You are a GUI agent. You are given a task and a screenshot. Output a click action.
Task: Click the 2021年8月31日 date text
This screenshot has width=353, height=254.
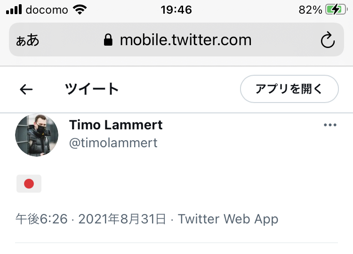pyautogui.click(x=122, y=219)
